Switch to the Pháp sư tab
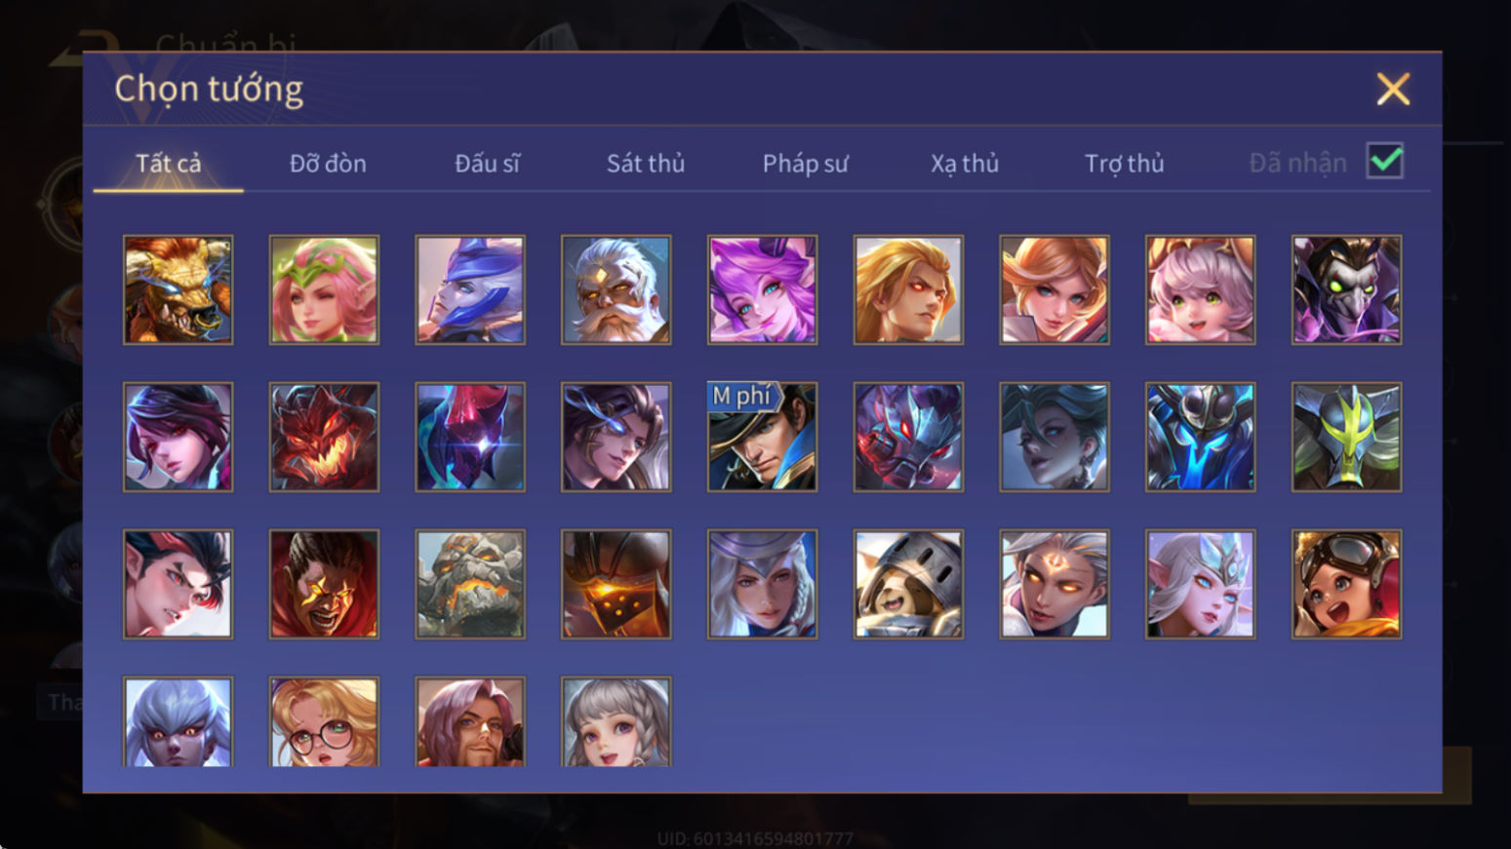1511x849 pixels. tap(805, 163)
